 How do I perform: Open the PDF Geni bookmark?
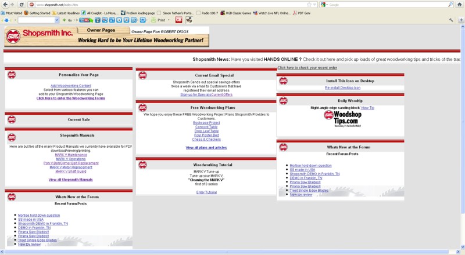(x=302, y=13)
